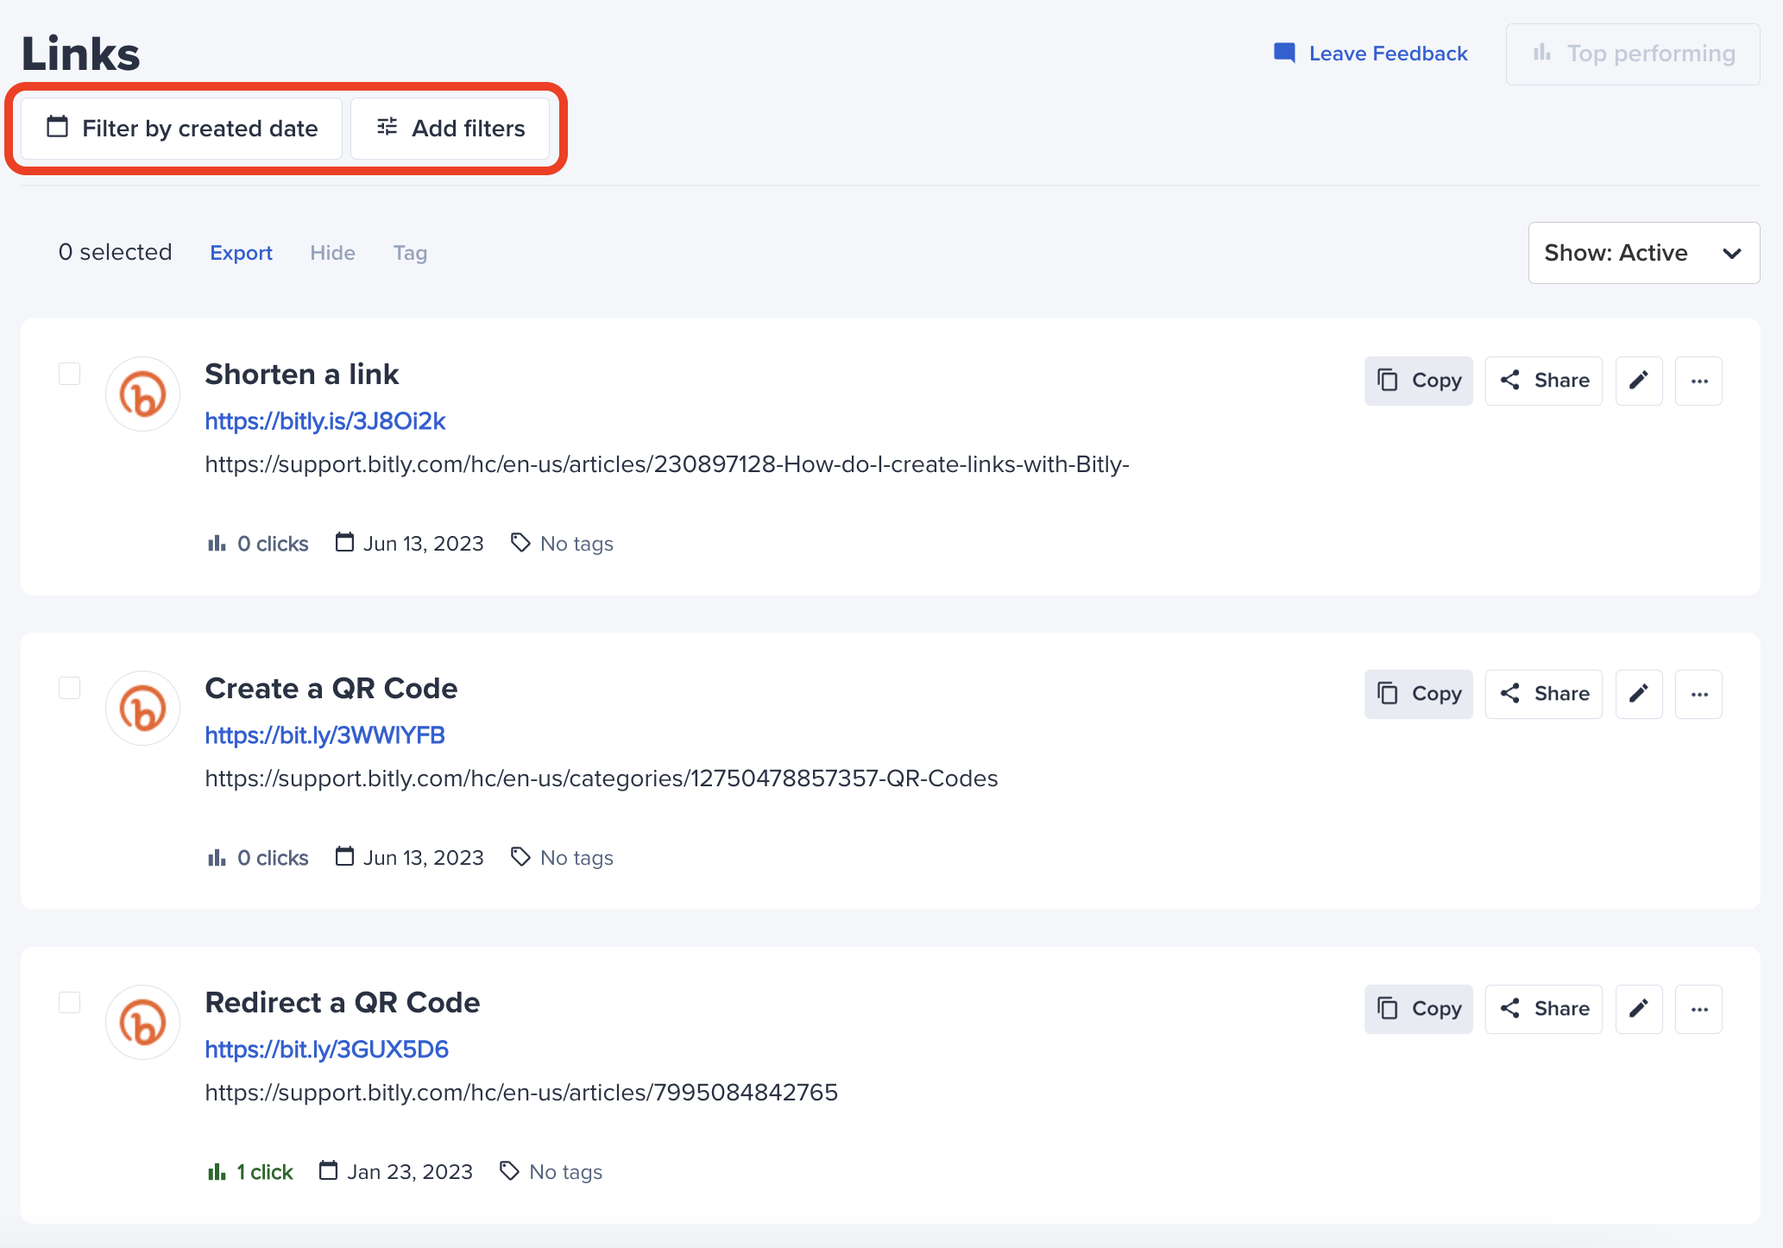Click the Top performing chart control
Image resolution: width=1783 pixels, height=1248 pixels.
[1631, 54]
